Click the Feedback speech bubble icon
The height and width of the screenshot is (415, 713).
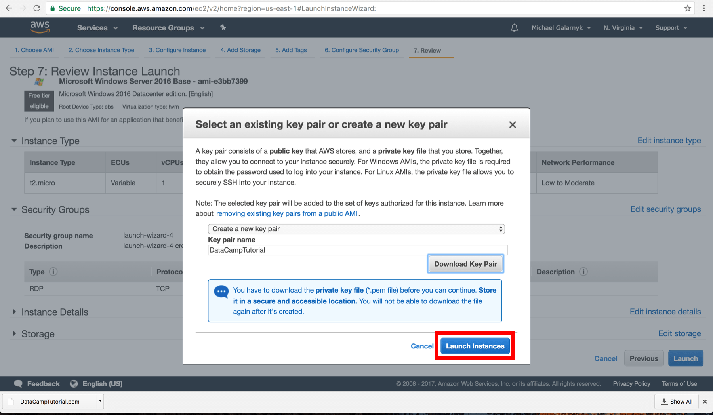(18, 383)
